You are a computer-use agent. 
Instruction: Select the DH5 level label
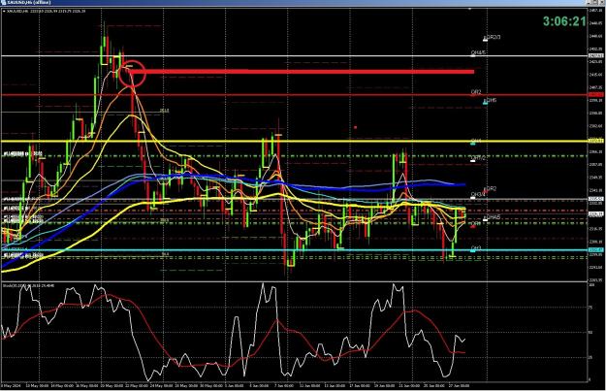coord(491,101)
